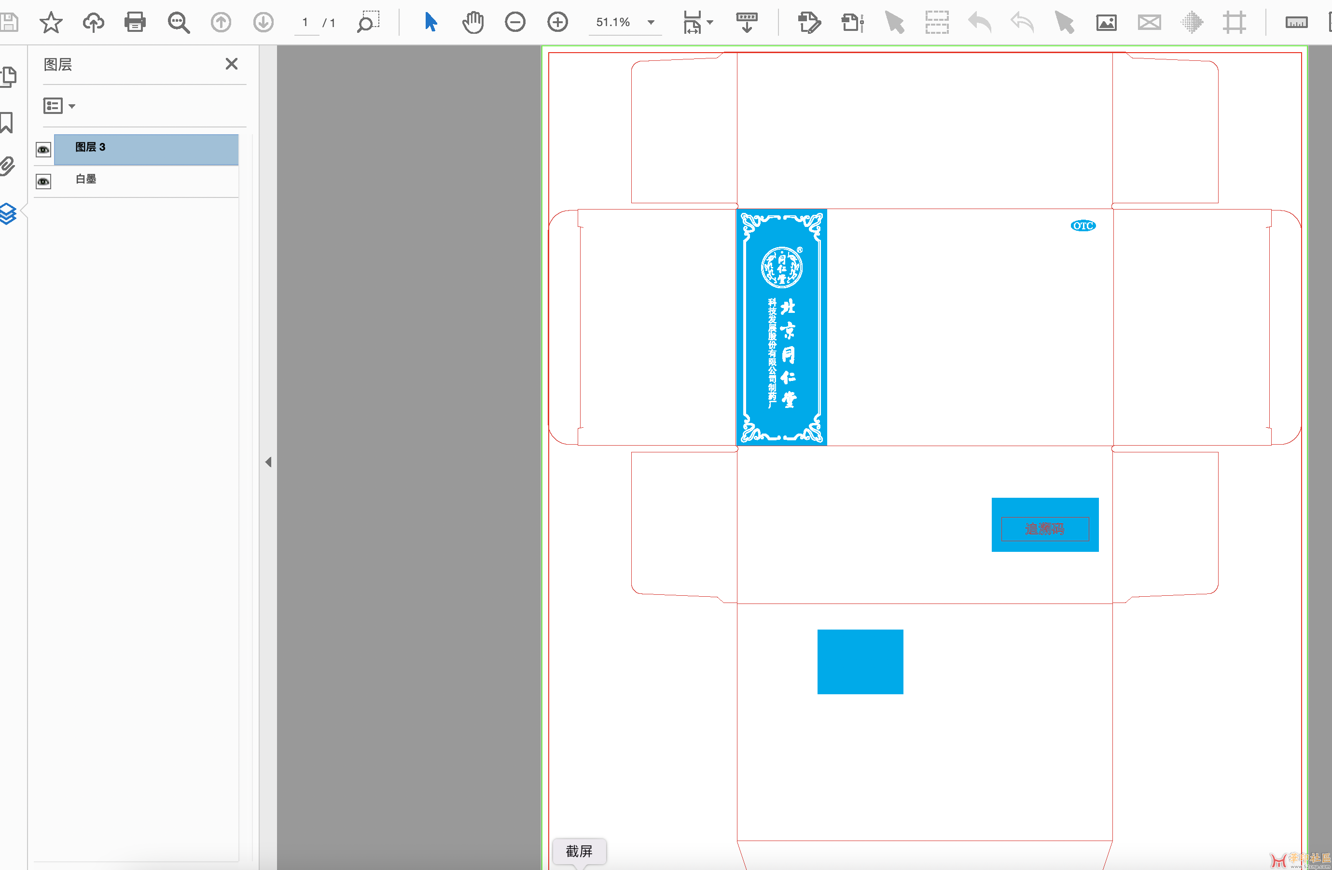This screenshot has width=1332, height=870.
Task: Open the attachments paperclip panel
Action: (7, 166)
